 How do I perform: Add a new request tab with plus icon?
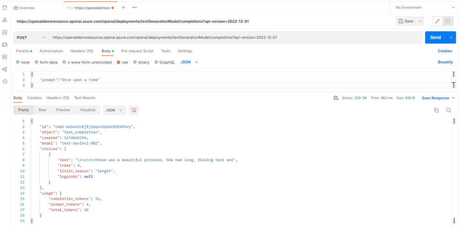click(123, 8)
